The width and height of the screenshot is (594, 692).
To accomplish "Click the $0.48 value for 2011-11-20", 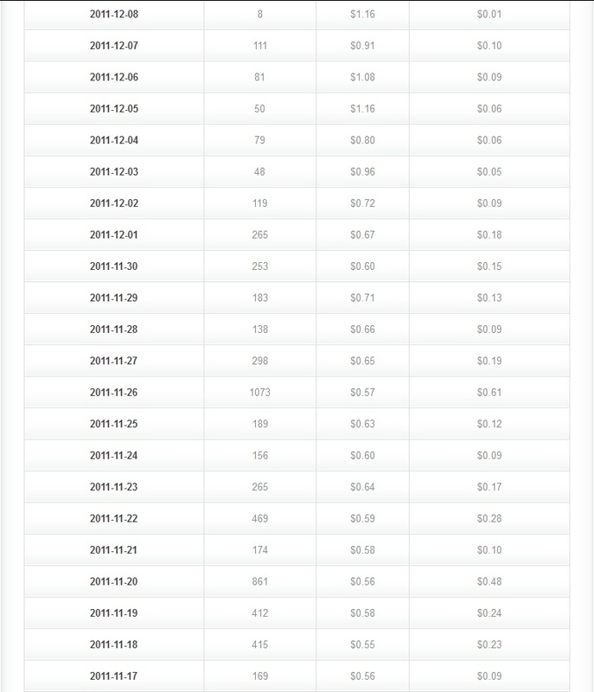I will (489, 581).
